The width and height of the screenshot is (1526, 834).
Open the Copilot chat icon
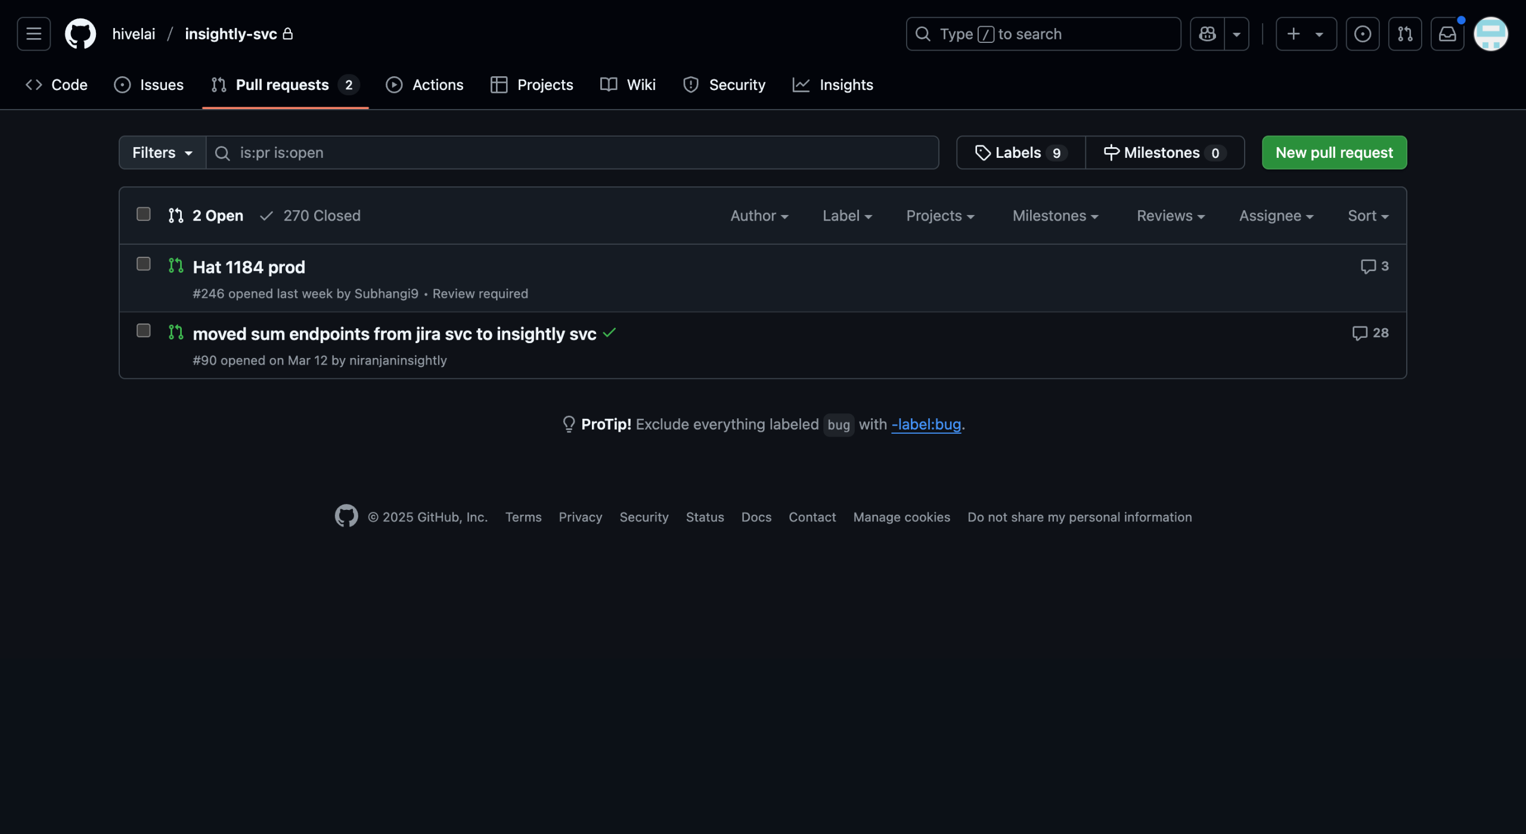click(1207, 34)
